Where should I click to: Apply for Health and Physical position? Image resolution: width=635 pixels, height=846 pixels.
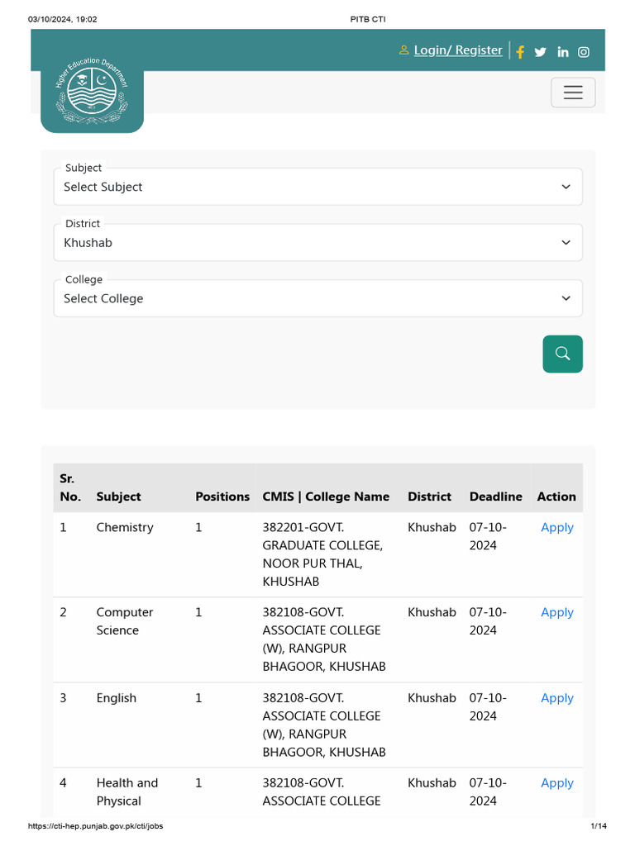point(556,783)
